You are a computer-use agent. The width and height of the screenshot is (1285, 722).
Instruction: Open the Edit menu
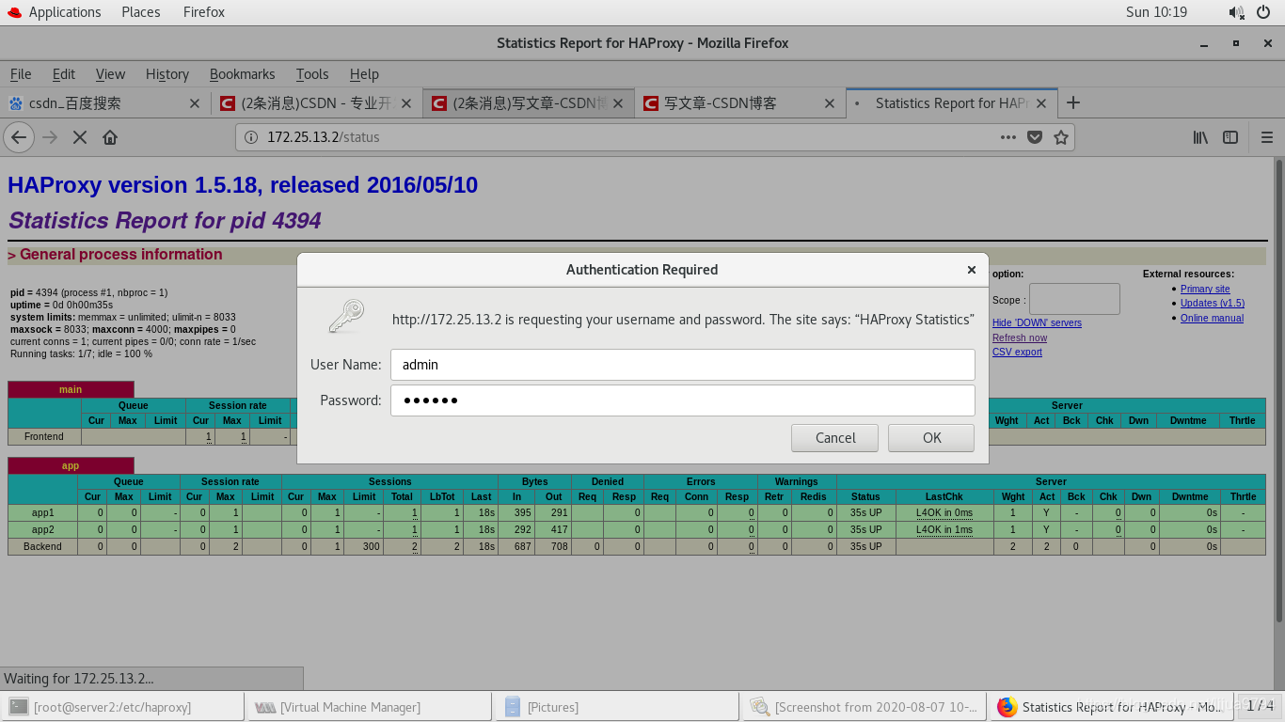[64, 74]
